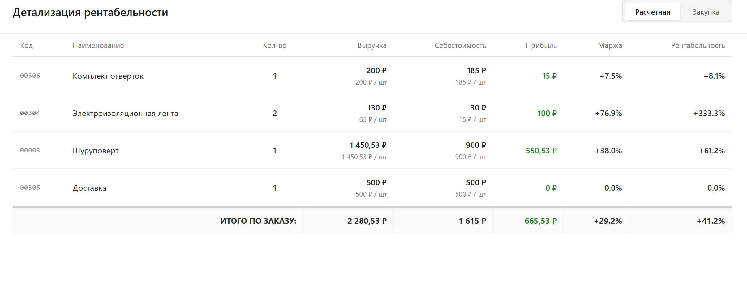The height and width of the screenshot is (299, 747).
Task: Click the Себестоимость column header
Action: click(x=460, y=45)
